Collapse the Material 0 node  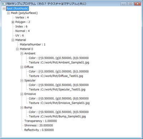click(18, 49)
